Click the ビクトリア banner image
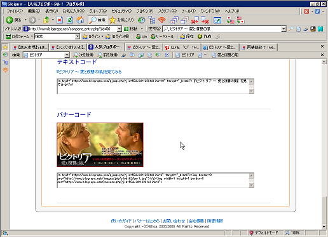 [100, 145]
